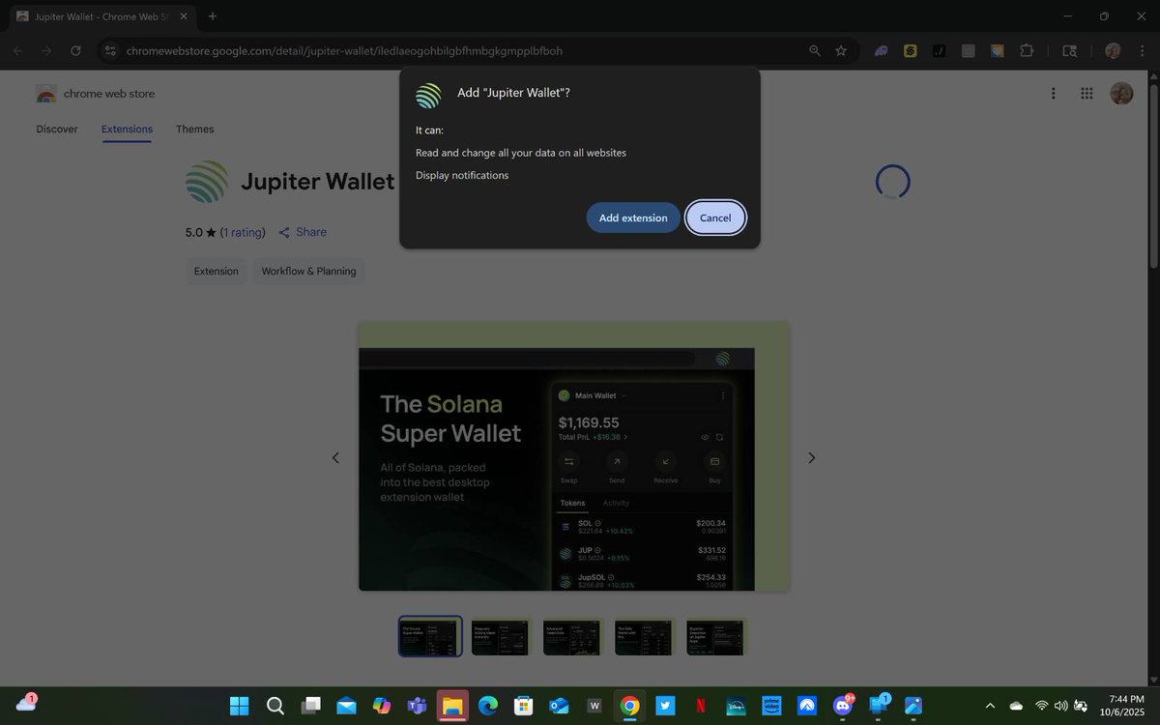Image resolution: width=1160 pixels, height=725 pixels.
Task: Click the browser back arrow
Action: click(18, 50)
